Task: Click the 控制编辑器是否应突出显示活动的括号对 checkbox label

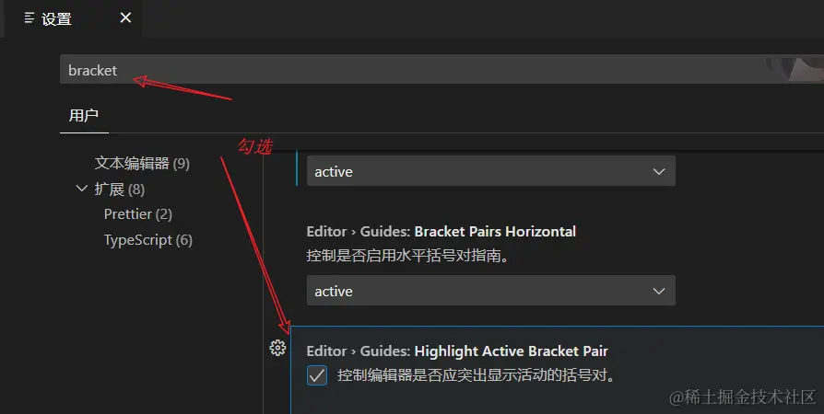Action: point(477,375)
